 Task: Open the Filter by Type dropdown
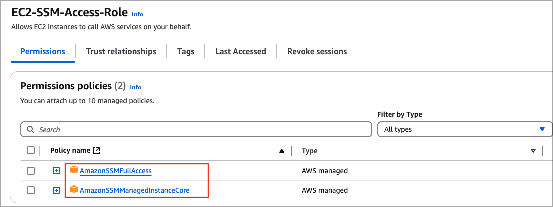click(464, 129)
